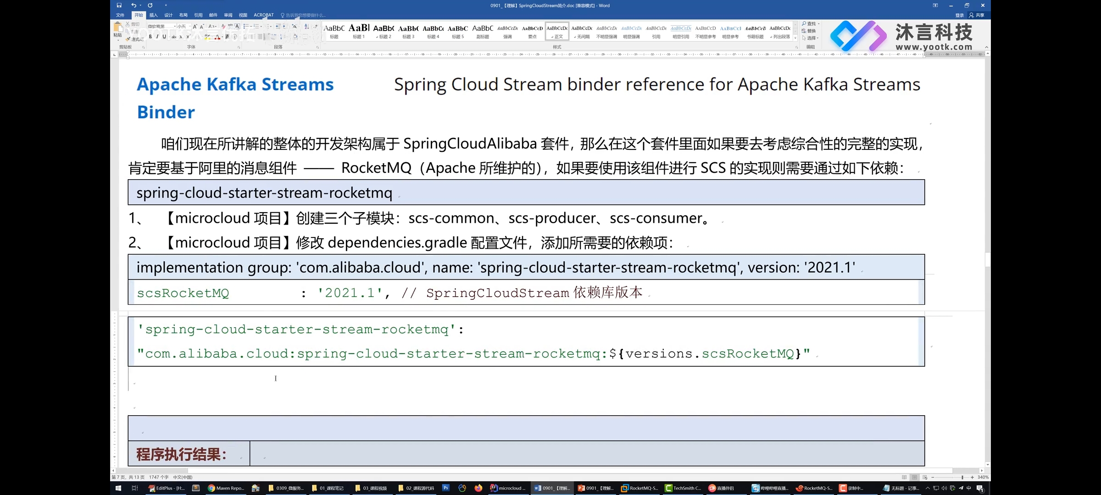The height and width of the screenshot is (495, 1101).
Task: Click the Format Painter (格式刷) button
Action: click(134, 39)
